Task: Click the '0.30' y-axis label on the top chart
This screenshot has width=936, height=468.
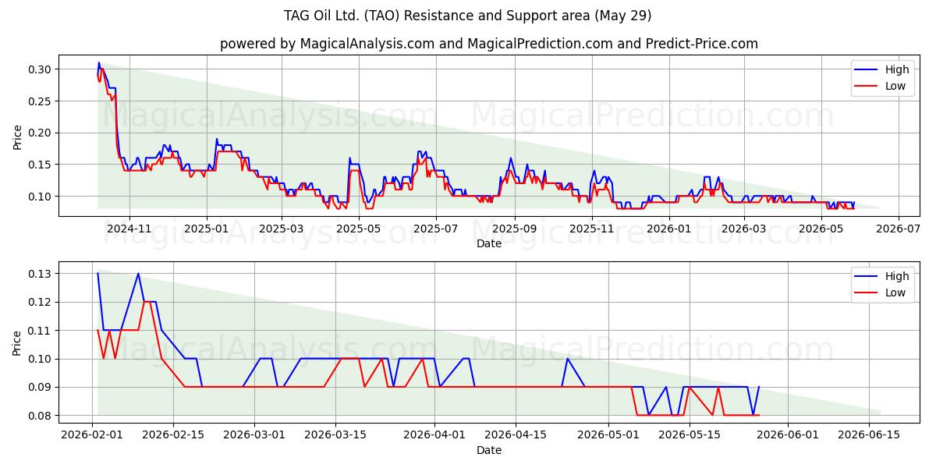Action: tap(41, 69)
